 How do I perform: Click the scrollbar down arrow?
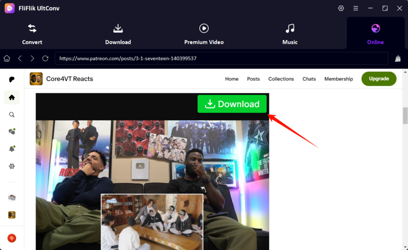(405, 247)
